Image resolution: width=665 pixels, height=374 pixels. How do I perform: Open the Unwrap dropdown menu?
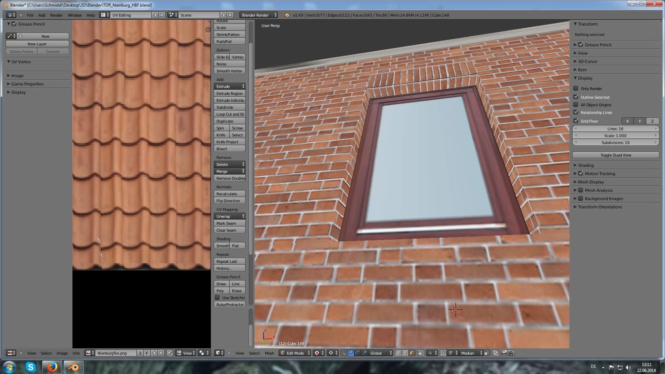230,216
